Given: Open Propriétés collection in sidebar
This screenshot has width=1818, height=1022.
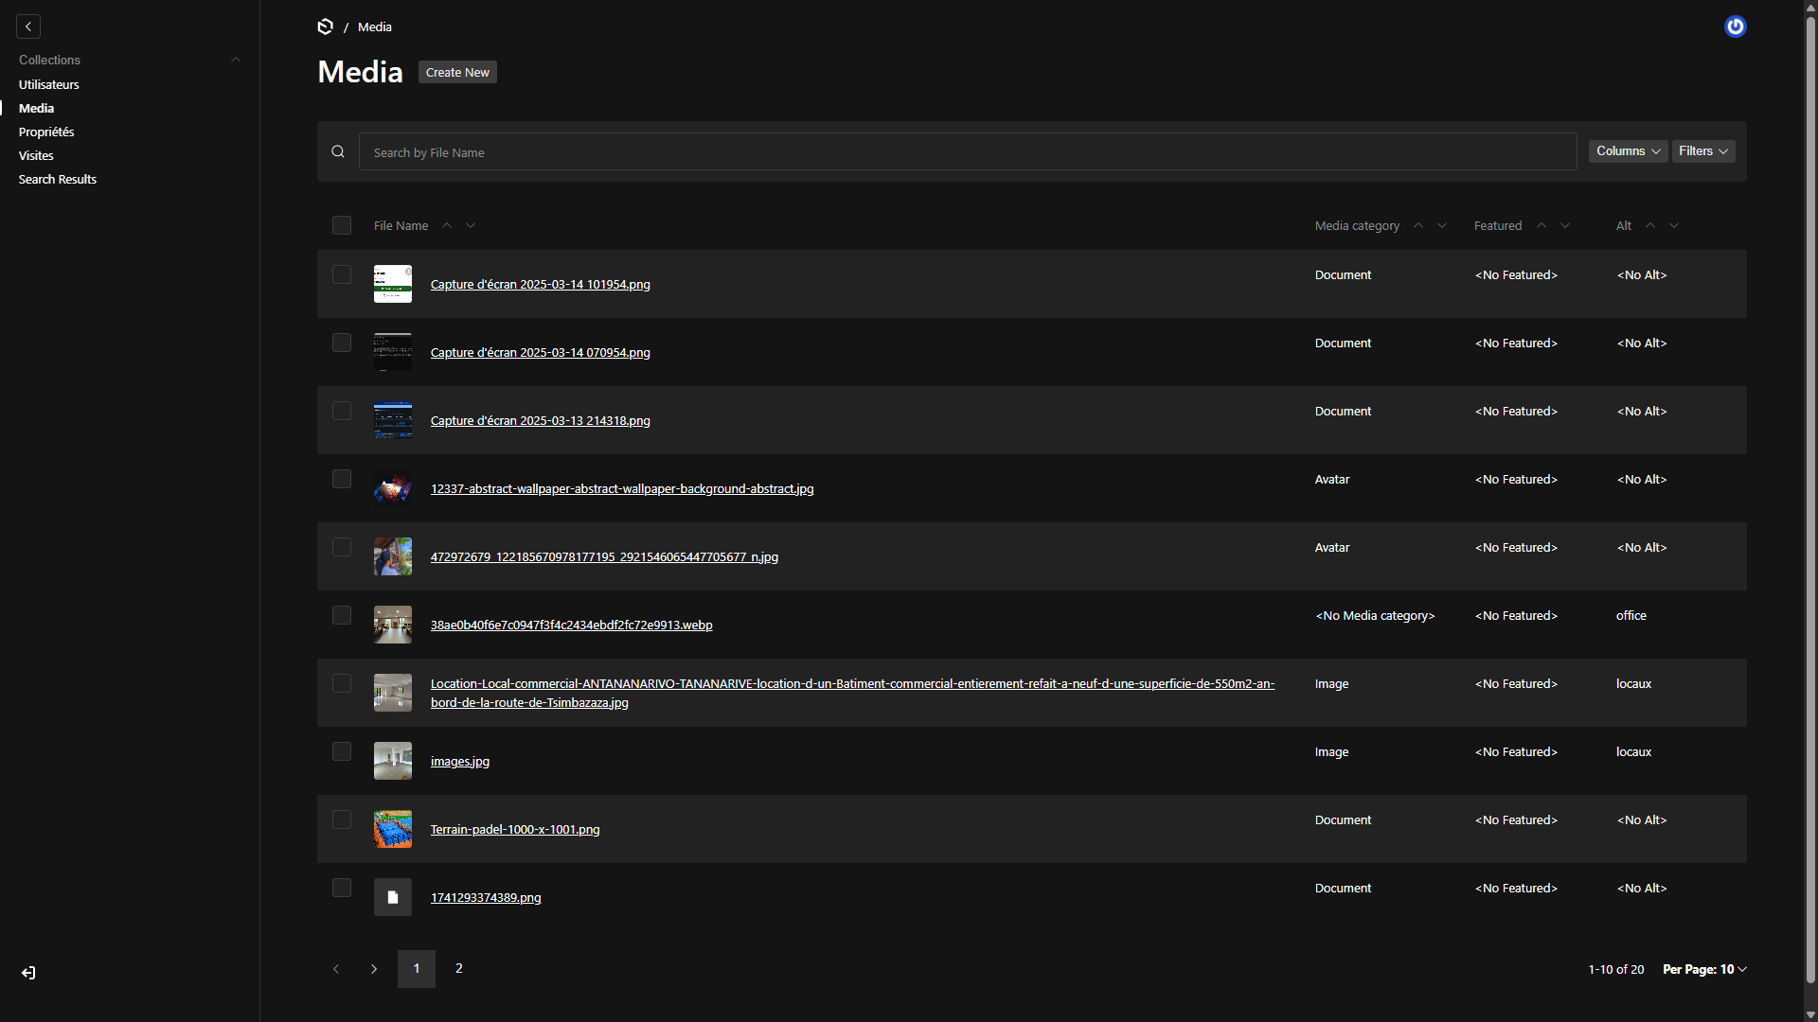Looking at the screenshot, I should [46, 132].
